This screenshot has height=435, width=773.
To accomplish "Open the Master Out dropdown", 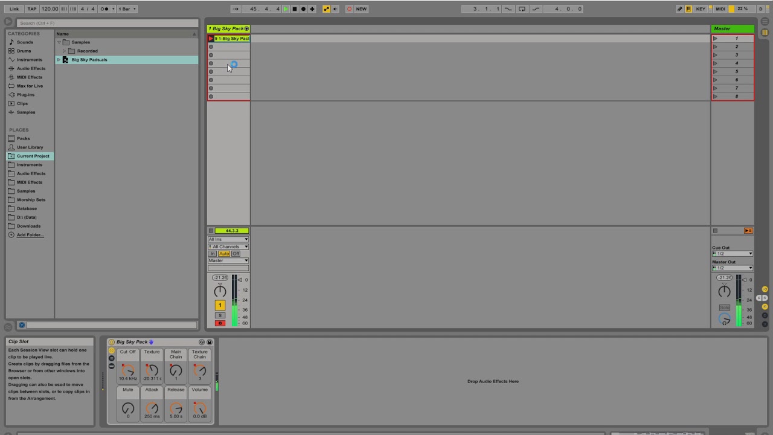I will (x=733, y=268).
